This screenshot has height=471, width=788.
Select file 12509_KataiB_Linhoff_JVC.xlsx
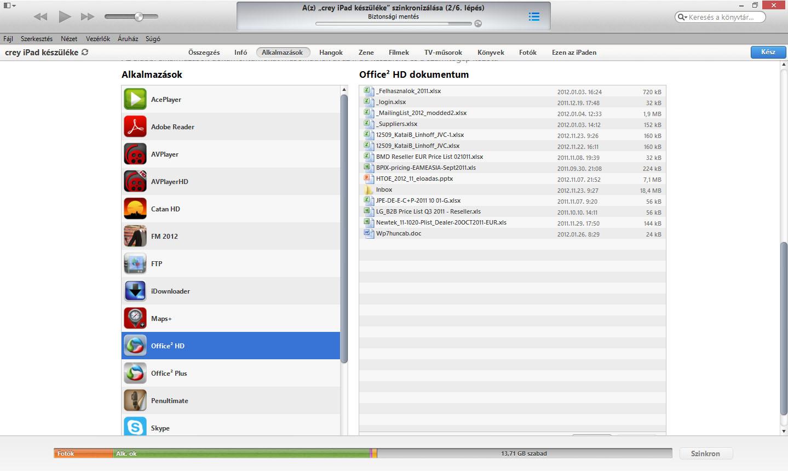513,146
